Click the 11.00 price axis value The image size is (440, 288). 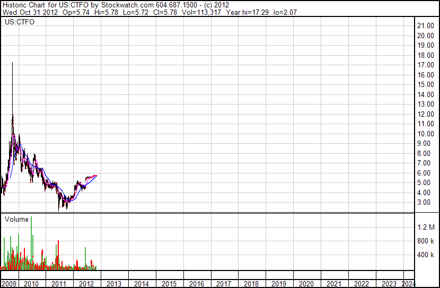426,124
